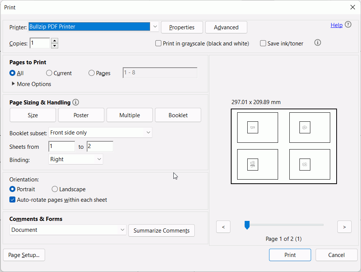Click the Page Sizing & Handling info icon

click(x=75, y=102)
